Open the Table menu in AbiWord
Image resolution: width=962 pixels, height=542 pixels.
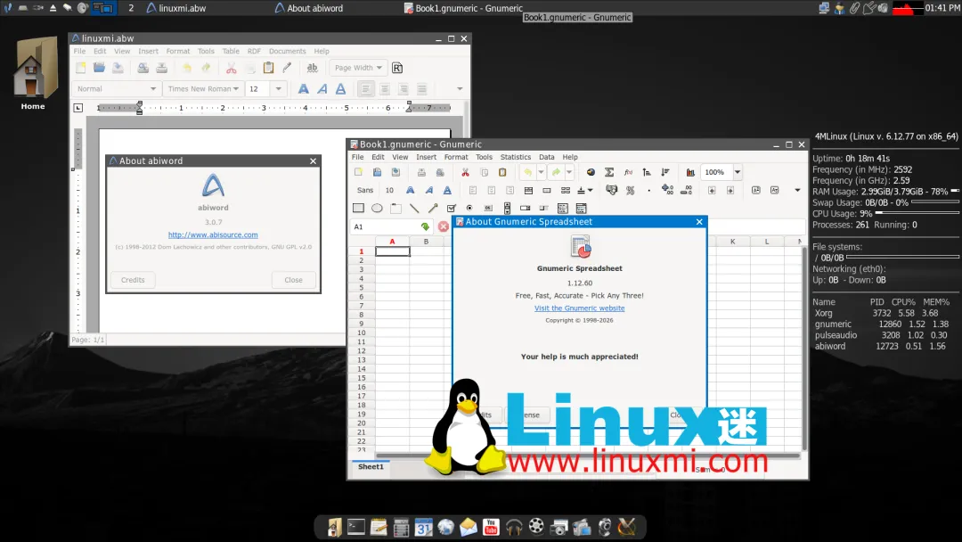coord(231,52)
